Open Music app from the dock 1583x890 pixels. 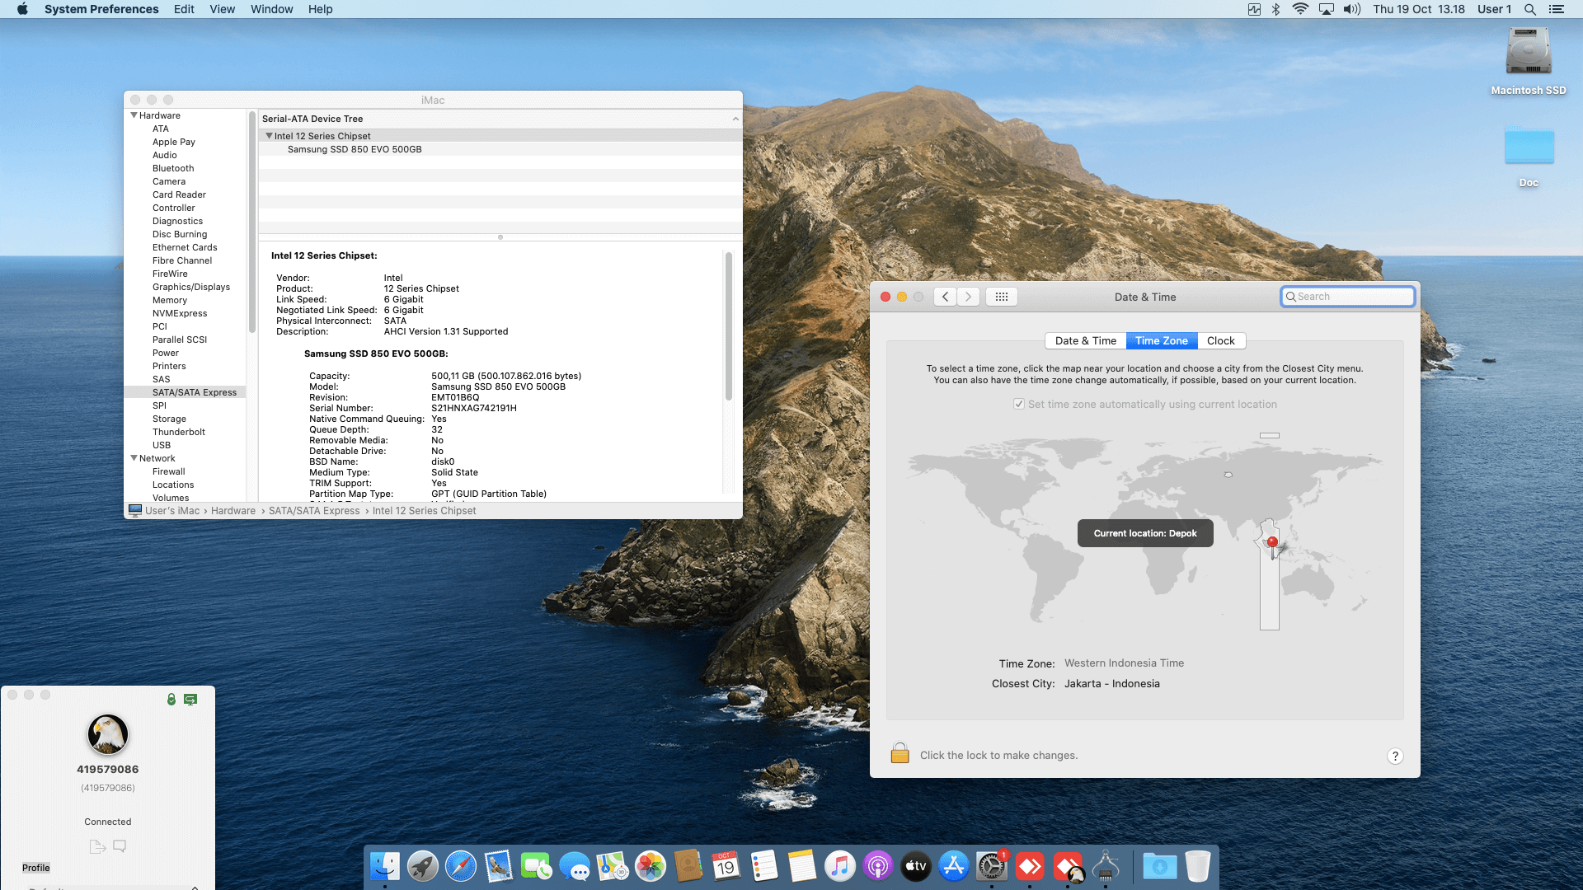point(840,866)
